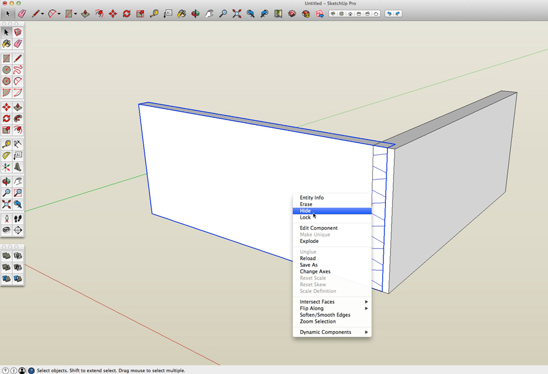
Task: Activate the Protractor tool
Action: tap(7, 156)
